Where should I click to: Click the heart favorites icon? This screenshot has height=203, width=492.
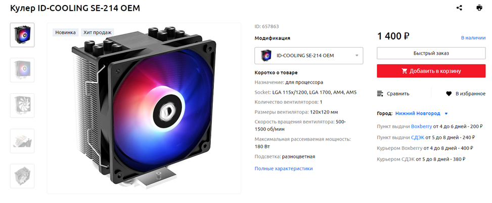tap(449, 94)
